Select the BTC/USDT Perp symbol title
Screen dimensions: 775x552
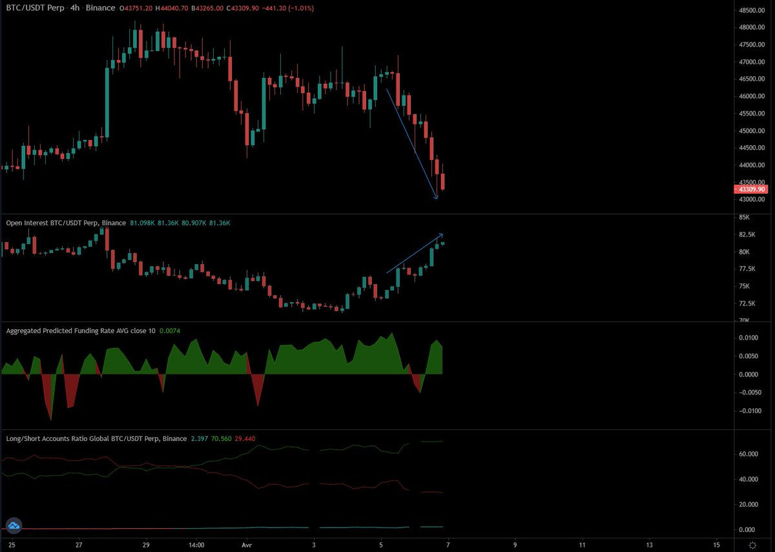tap(34, 7)
